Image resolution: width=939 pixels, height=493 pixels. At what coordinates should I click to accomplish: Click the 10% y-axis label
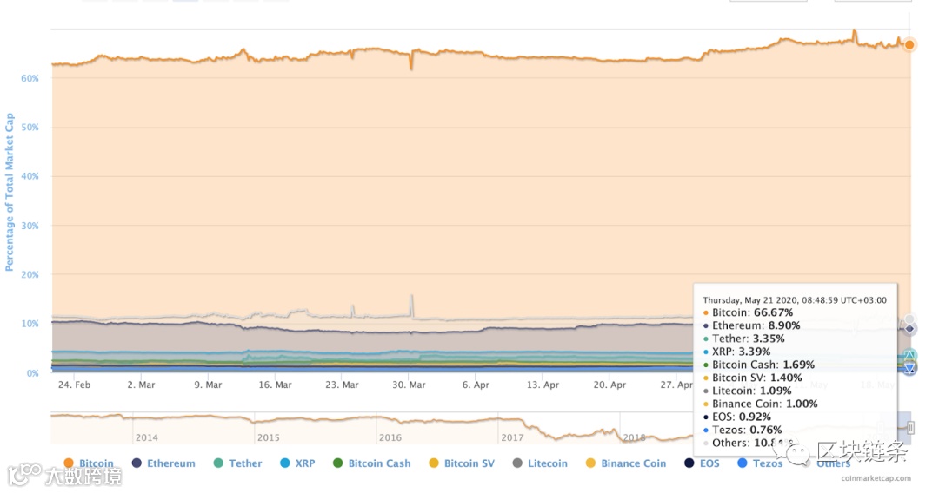(x=30, y=324)
